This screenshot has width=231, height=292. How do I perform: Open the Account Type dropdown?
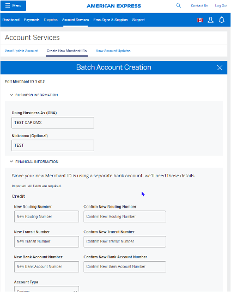click(46, 289)
